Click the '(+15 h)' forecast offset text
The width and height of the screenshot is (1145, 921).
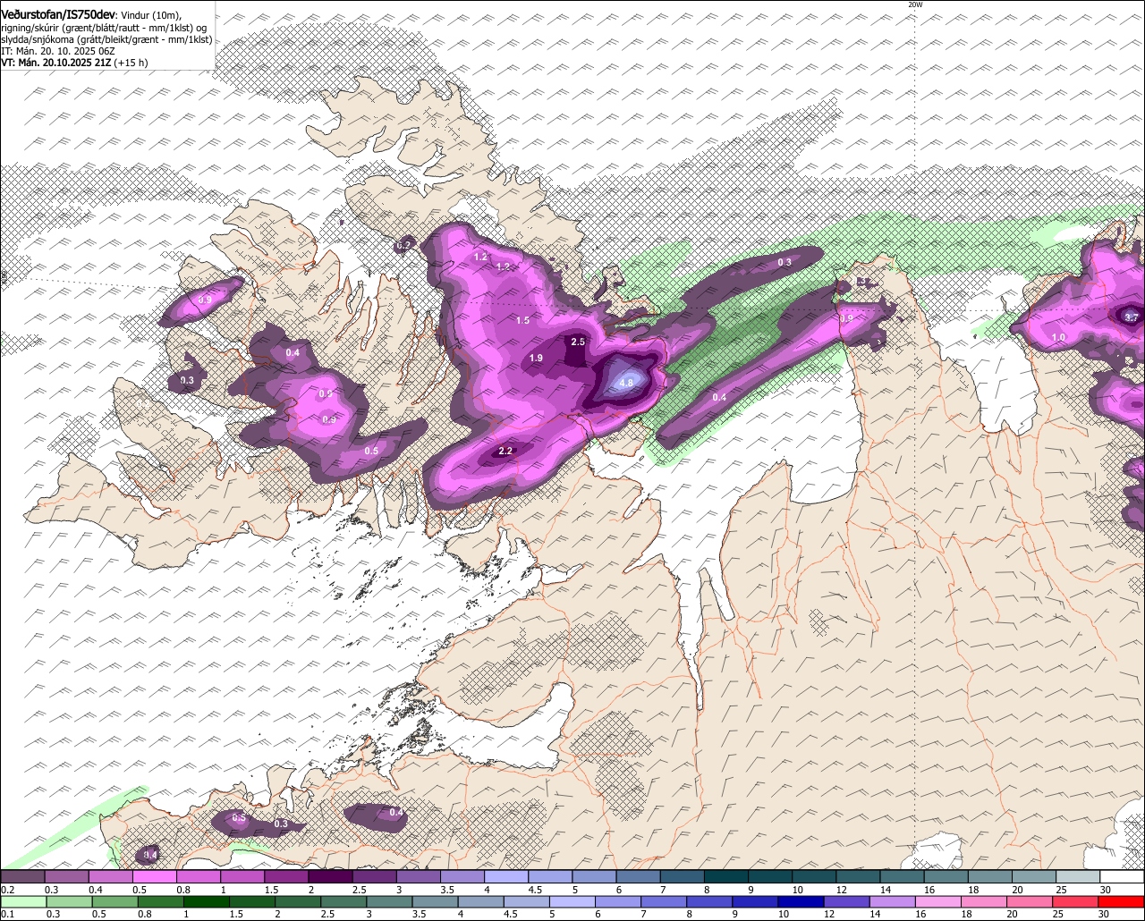(x=131, y=63)
